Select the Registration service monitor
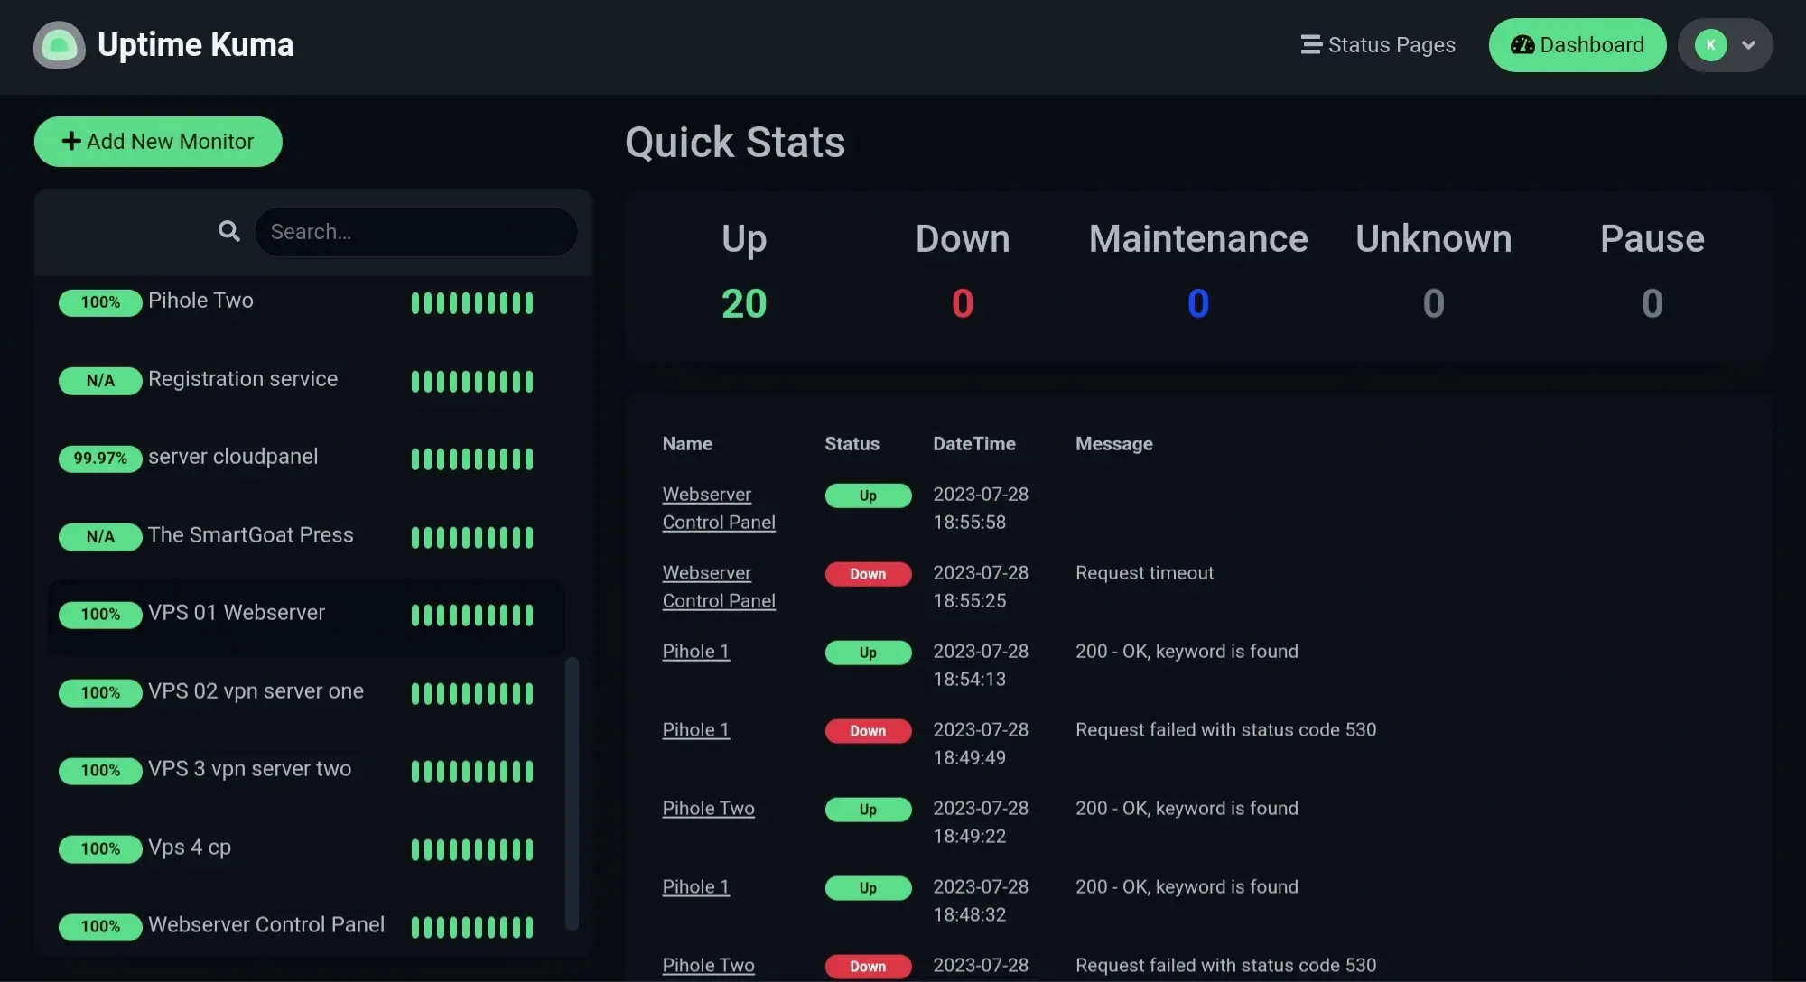 307,380
